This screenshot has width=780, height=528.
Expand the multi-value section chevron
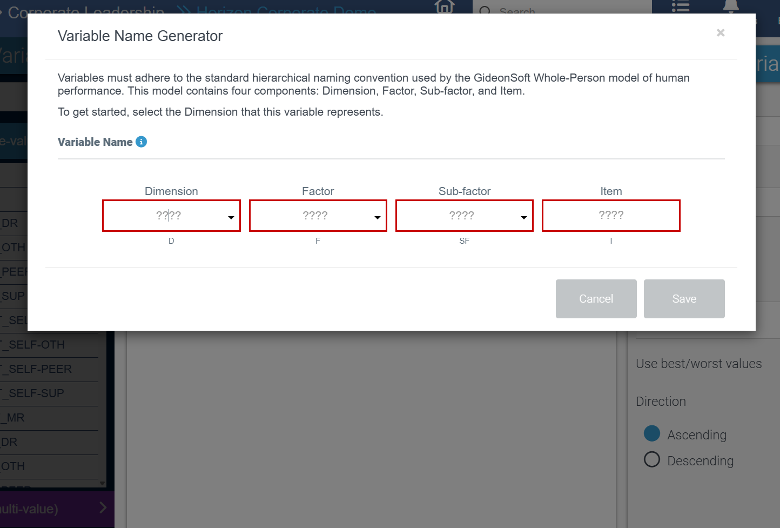coord(103,507)
